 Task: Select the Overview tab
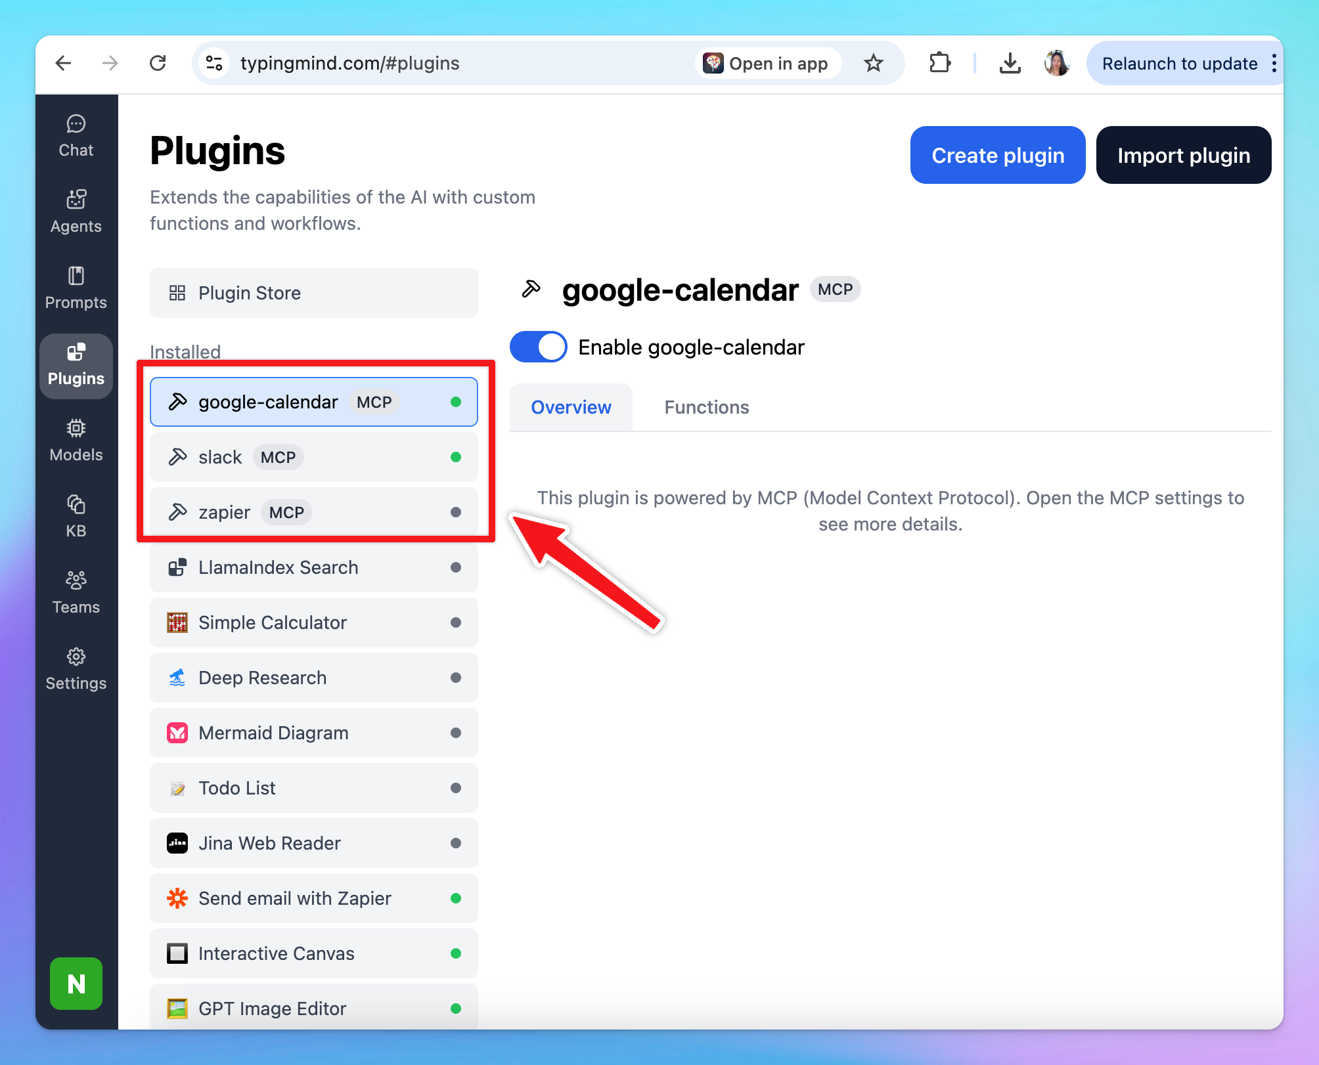pyautogui.click(x=571, y=407)
